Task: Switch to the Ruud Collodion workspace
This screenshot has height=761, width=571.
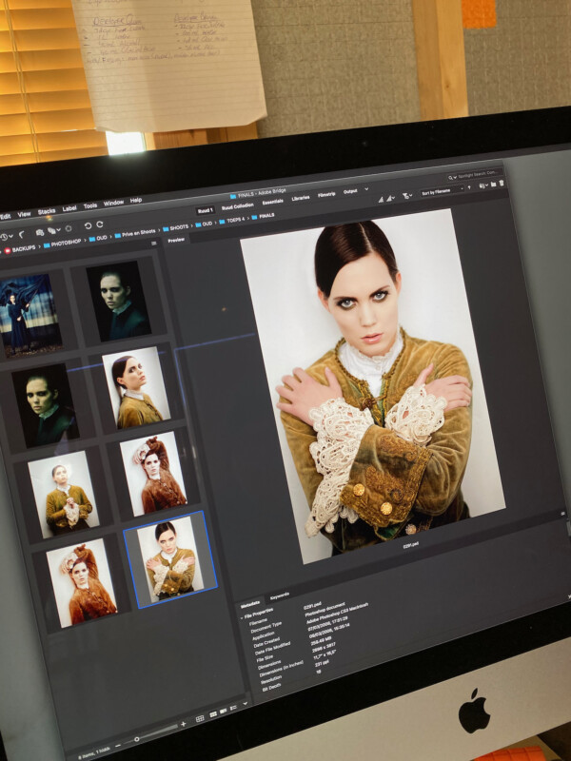Action: click(237, 206)
